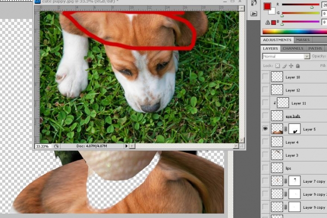Click the ruler origin corner box
Screen dimensions: 327x218
37,8
